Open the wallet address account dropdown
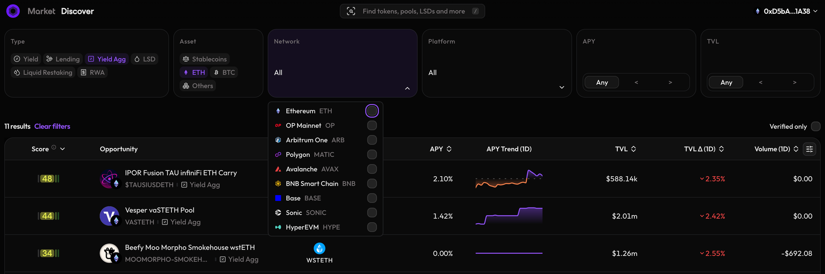The height and width of the screenshot is (274, 825). (x=786, y=11)
